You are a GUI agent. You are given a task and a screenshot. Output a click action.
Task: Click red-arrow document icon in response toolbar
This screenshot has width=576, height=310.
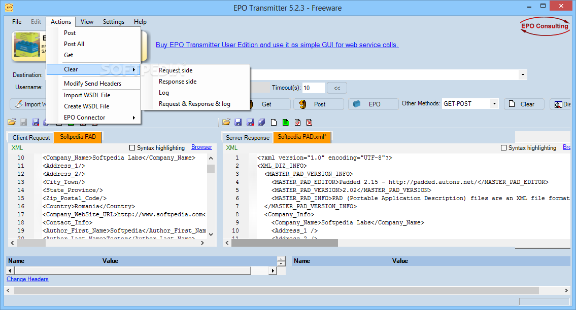click(x=297, y=122)
